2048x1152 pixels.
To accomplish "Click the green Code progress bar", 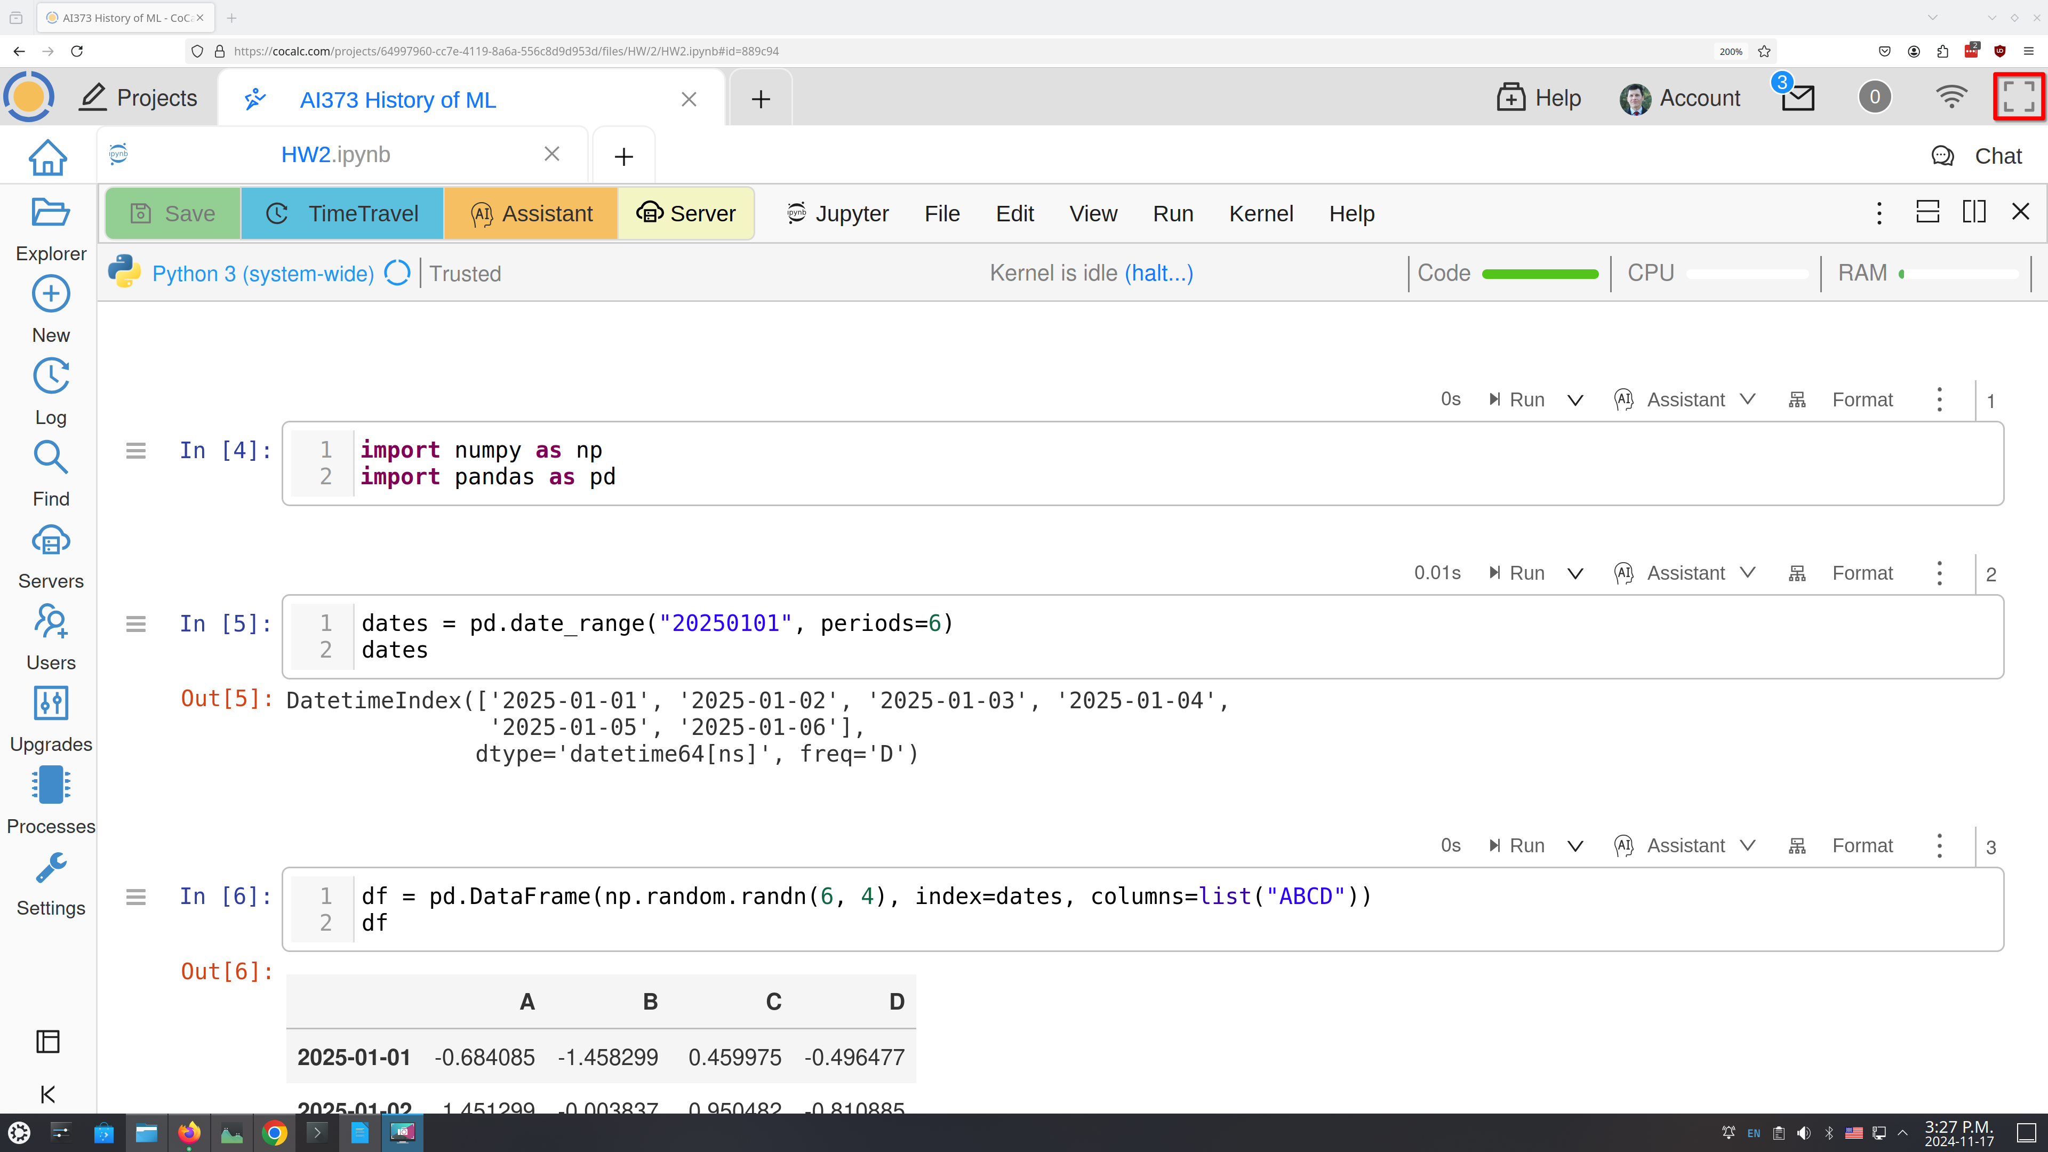I will [x=1540, y=274].
